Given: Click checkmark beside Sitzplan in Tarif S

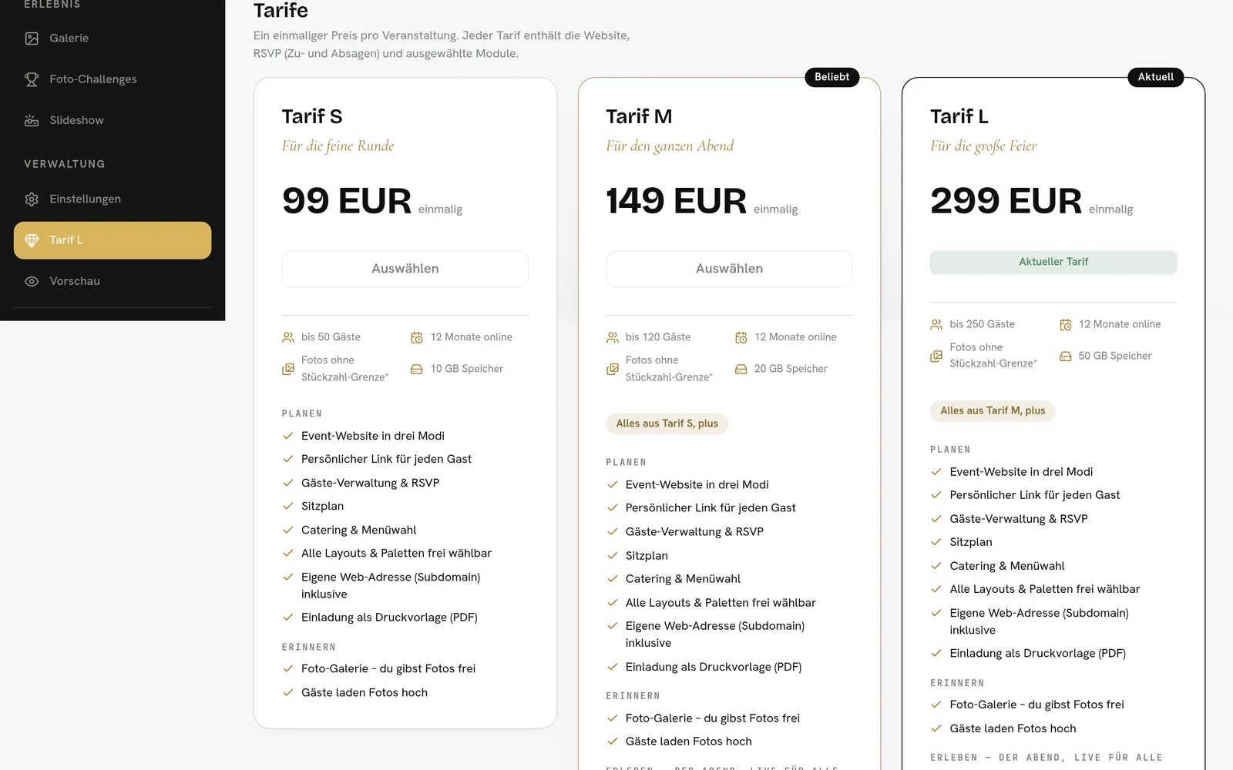Looking at the screenshot, I should (x=288, y=507).
